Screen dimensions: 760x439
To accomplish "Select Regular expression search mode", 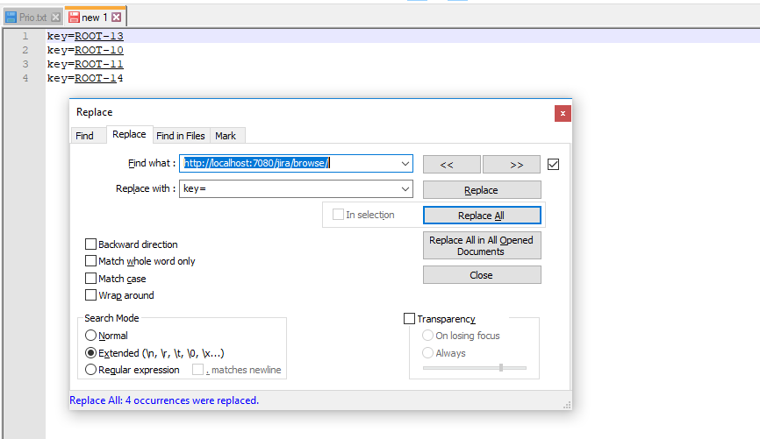I will 90,369.
